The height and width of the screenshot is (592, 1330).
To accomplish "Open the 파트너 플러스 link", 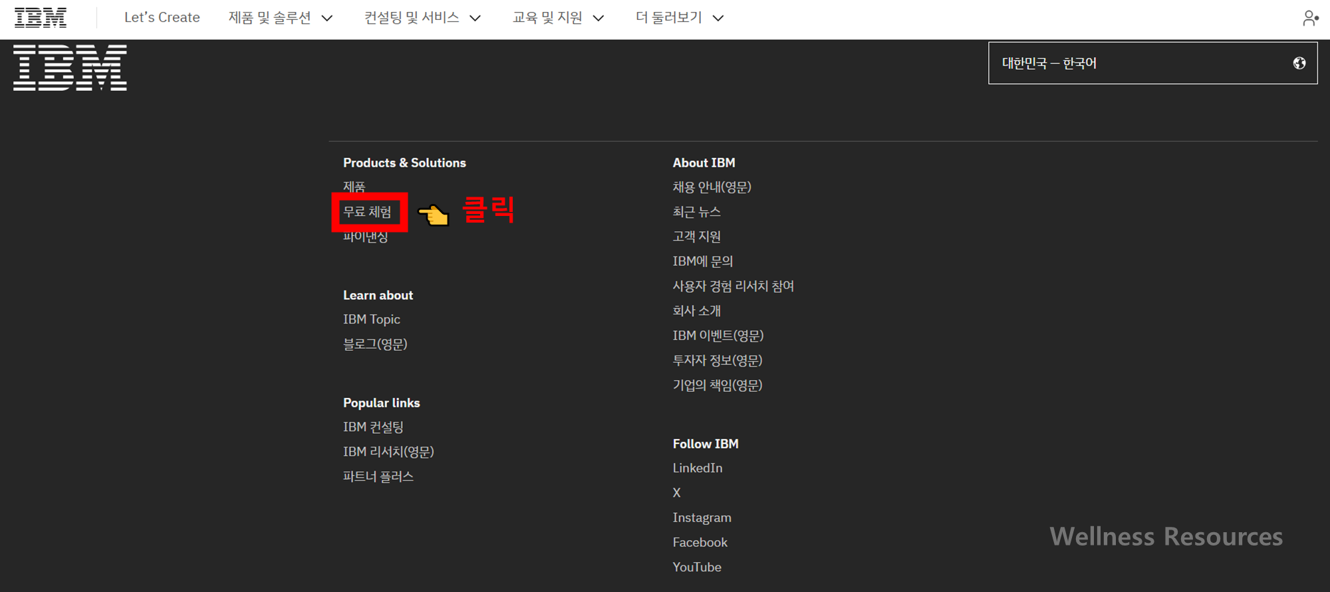I will pos(378,476).
